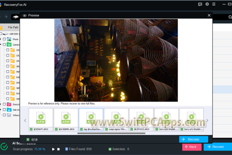Viewport: 232px width, 155px height.
Task: Open the feedback chat icon in title bar
Action: (x=200, y=4)
